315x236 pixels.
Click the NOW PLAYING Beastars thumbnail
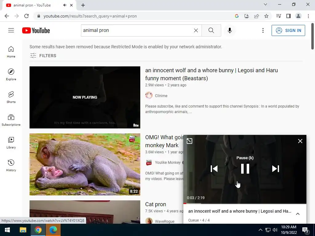85,97
